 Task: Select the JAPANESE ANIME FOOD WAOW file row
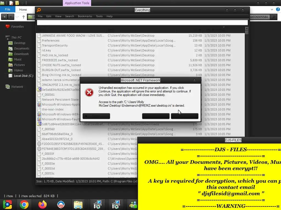(140, 36)
